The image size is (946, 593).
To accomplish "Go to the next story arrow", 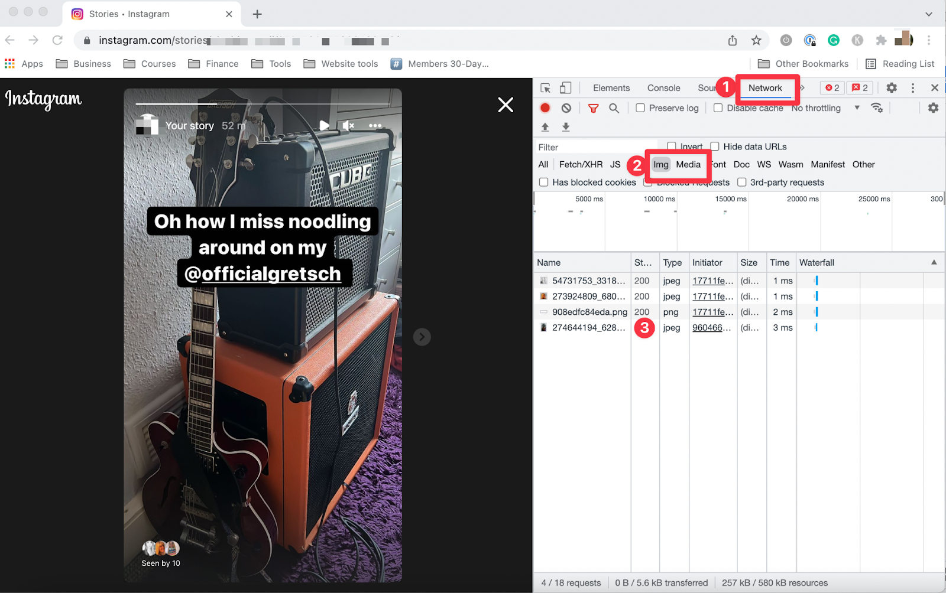I will click(x=422, y=337).
